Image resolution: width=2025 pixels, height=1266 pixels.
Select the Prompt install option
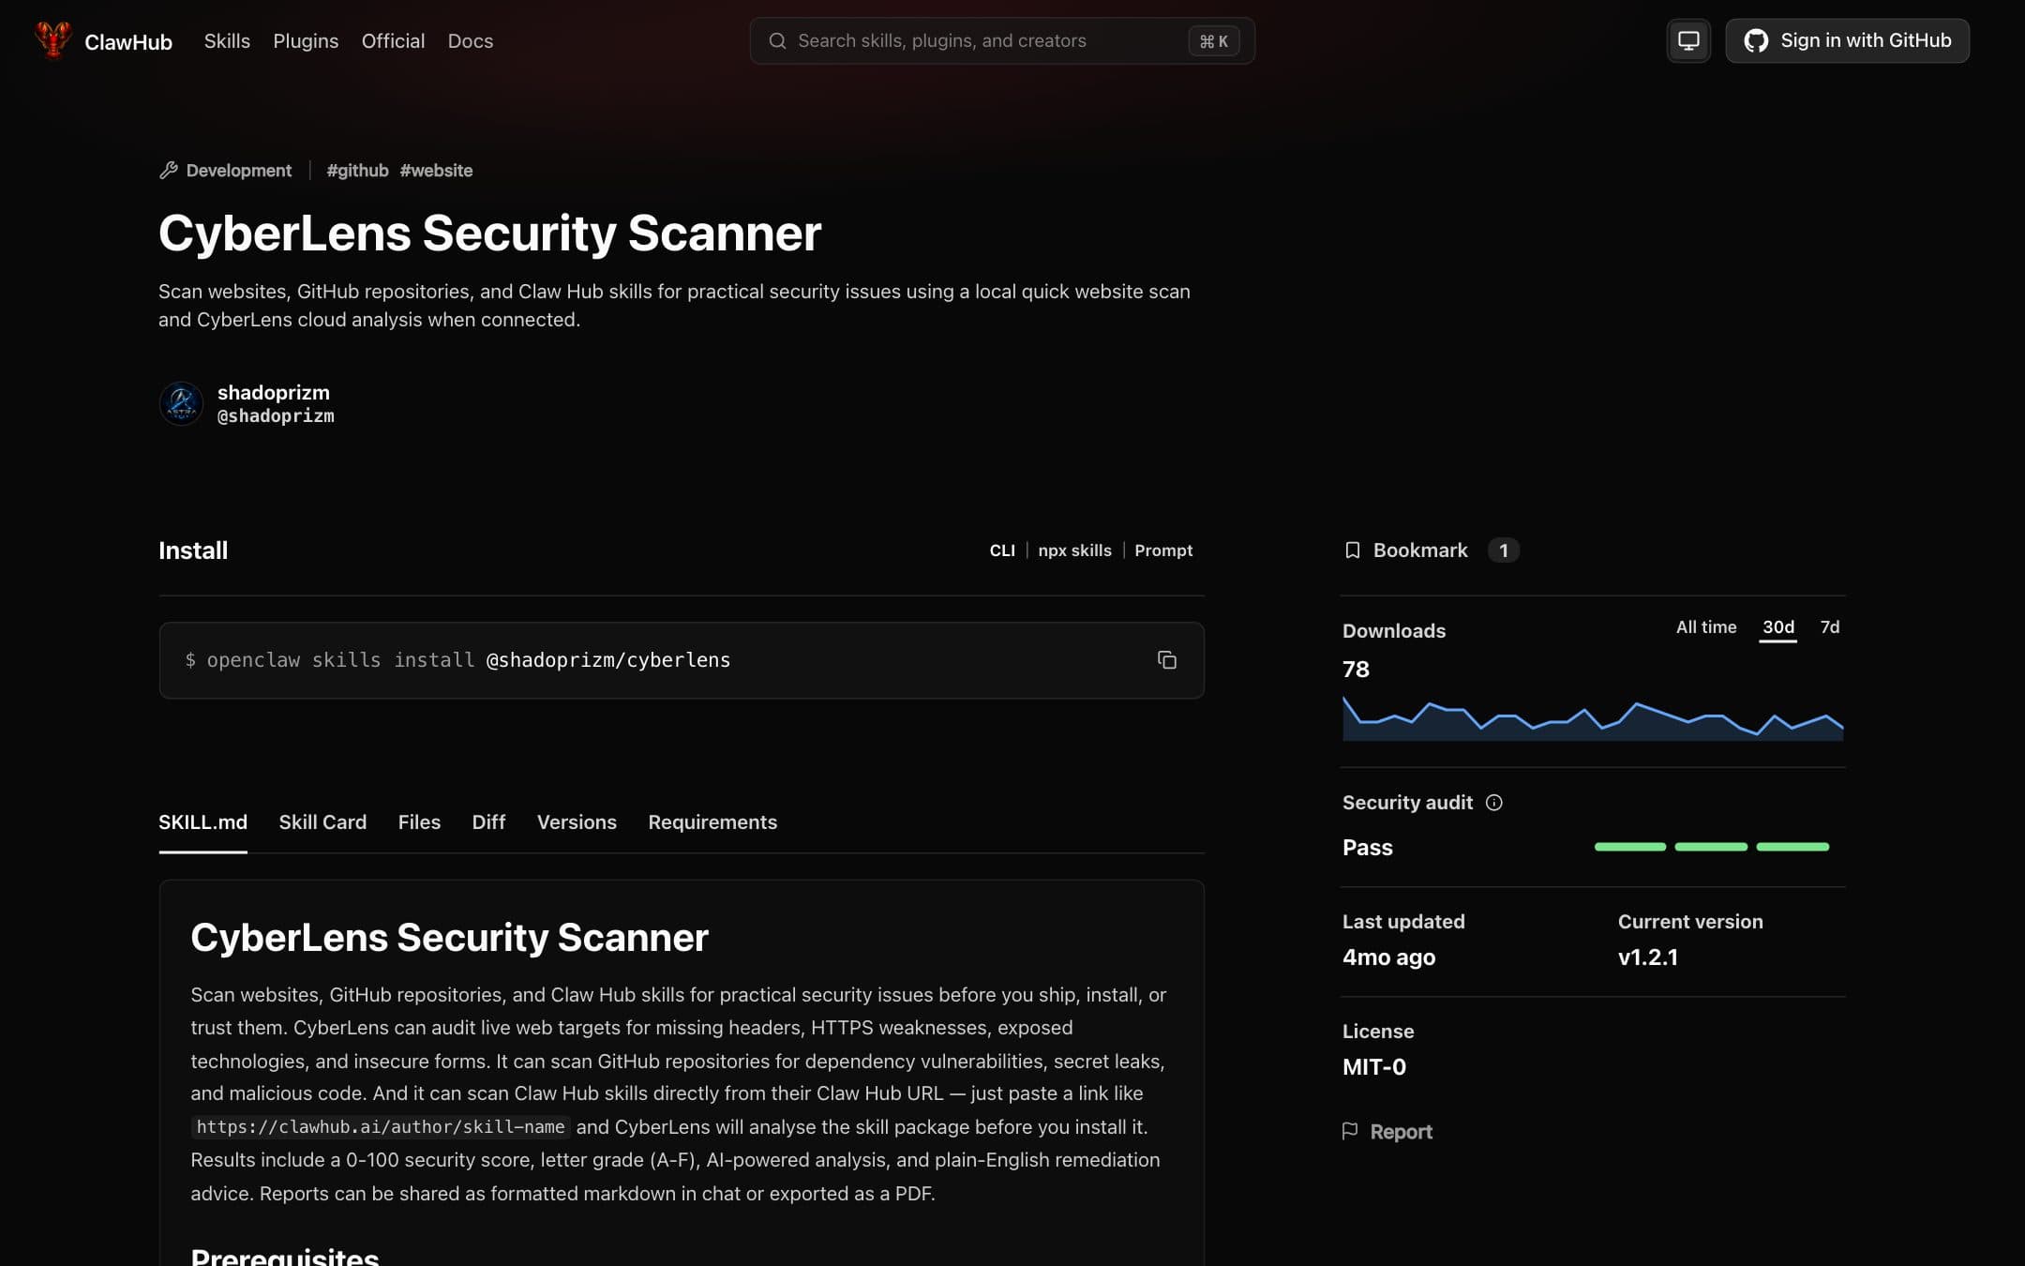tap(1163, 550)
